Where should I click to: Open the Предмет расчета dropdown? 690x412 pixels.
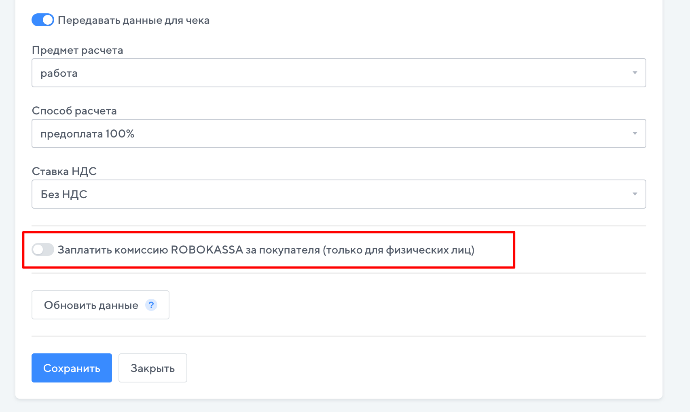[339, 73]
